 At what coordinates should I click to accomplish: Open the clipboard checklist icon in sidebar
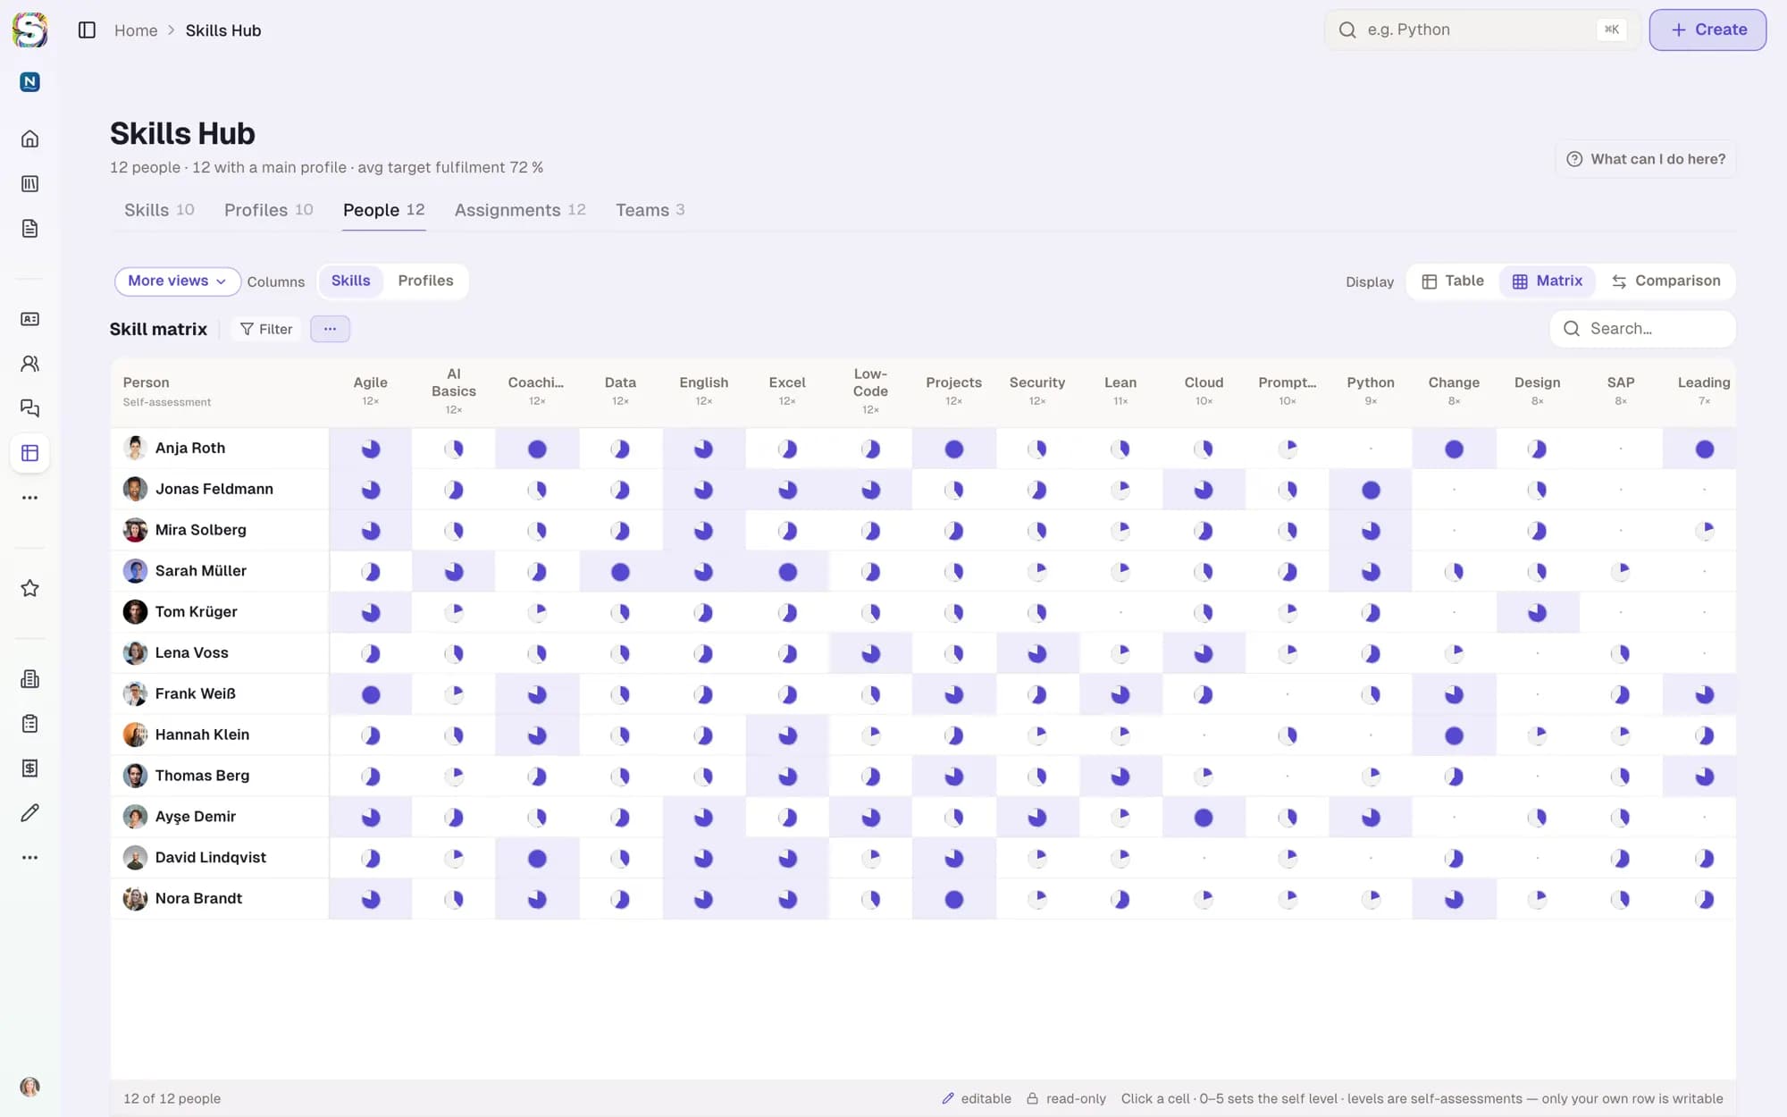tap(29, 724)
